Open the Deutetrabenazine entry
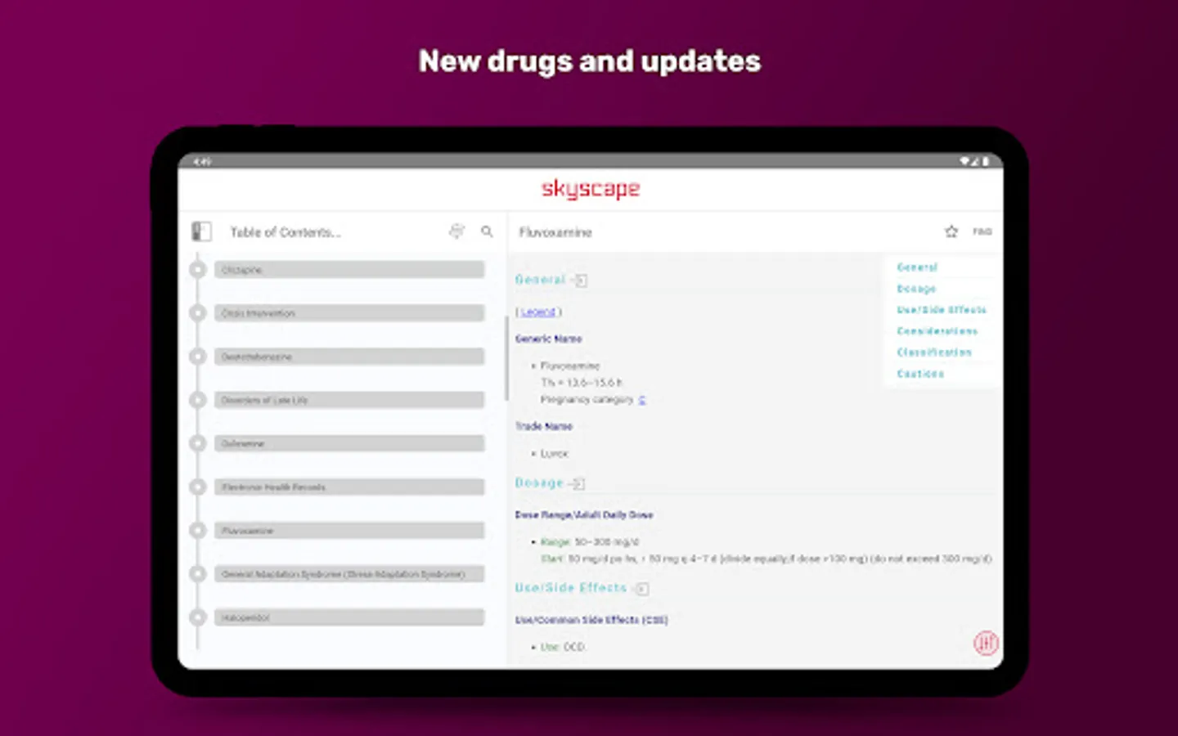The height and width of the screenshot is (736, 1178). click(x=349, y=357)
